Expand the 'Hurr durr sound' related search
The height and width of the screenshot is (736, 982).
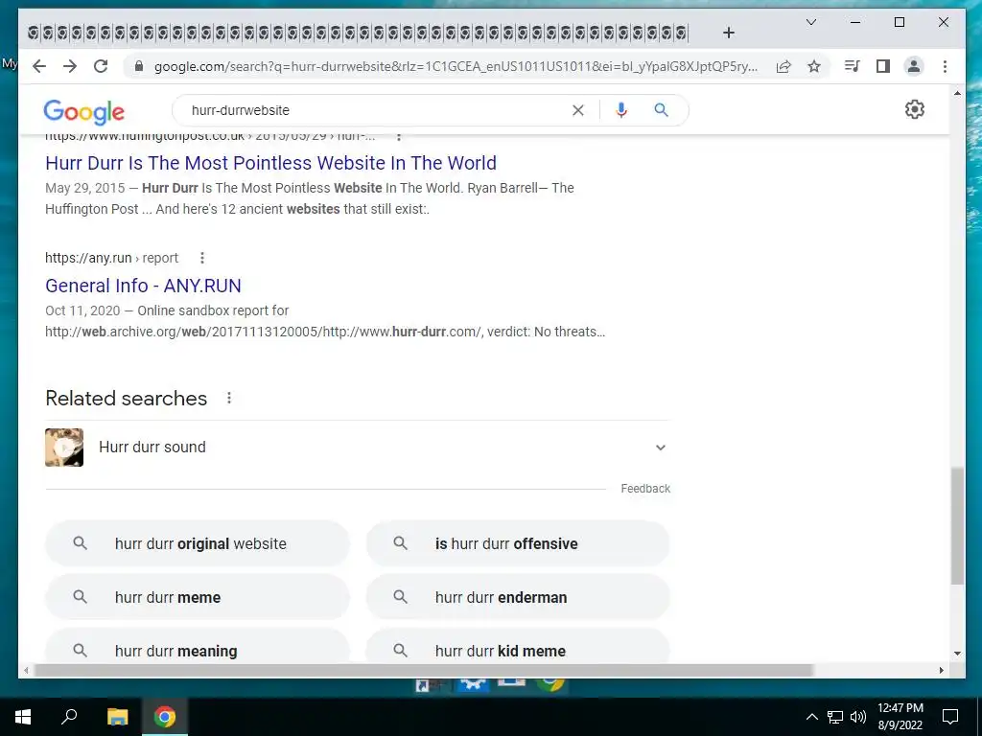357,448
